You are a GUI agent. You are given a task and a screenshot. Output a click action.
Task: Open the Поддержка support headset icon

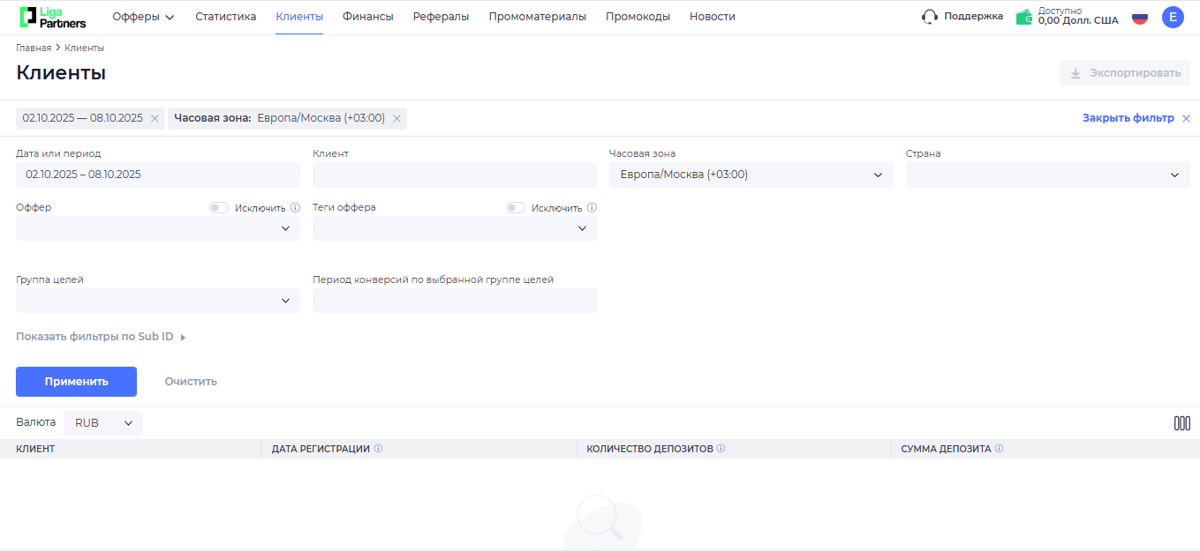click(x=929, y=16)
